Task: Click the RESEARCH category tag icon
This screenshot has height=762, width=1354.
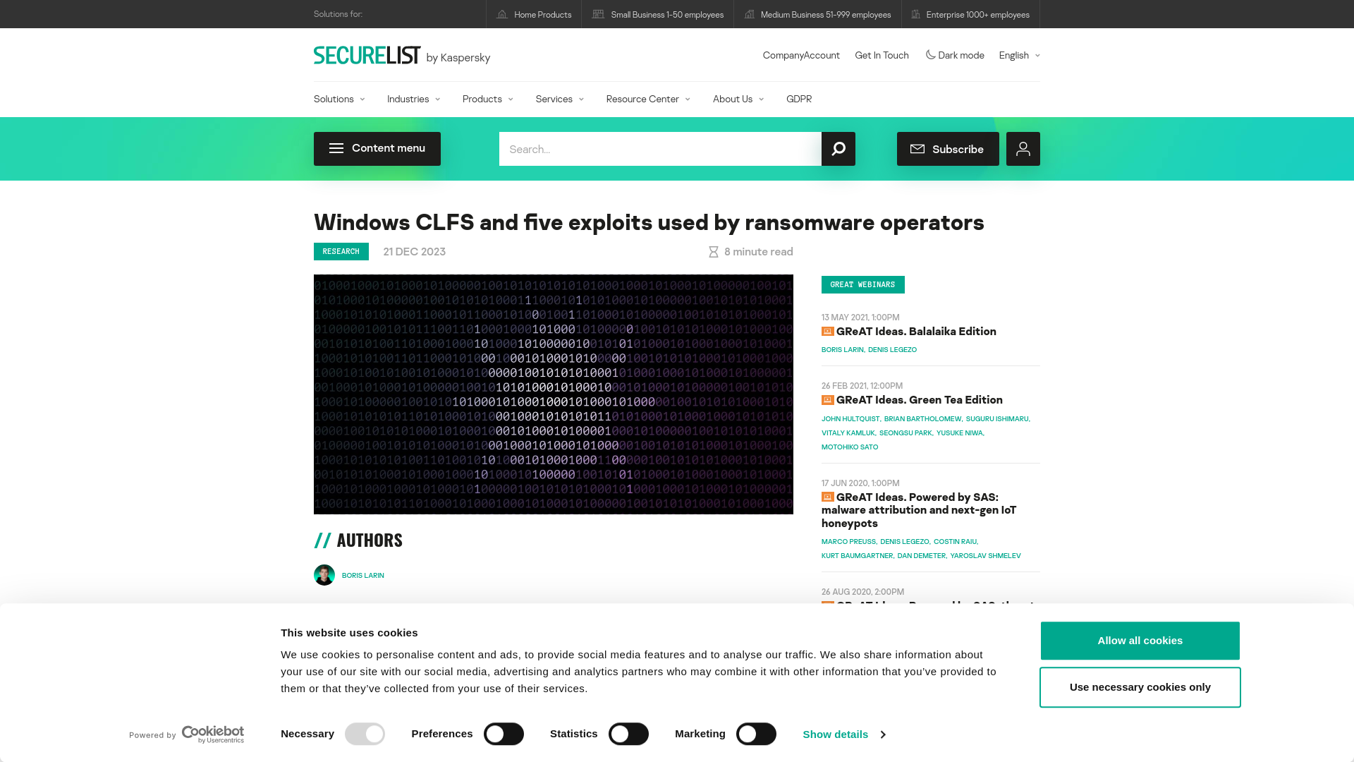Action: pyautogui.click(x=341, y=251)
